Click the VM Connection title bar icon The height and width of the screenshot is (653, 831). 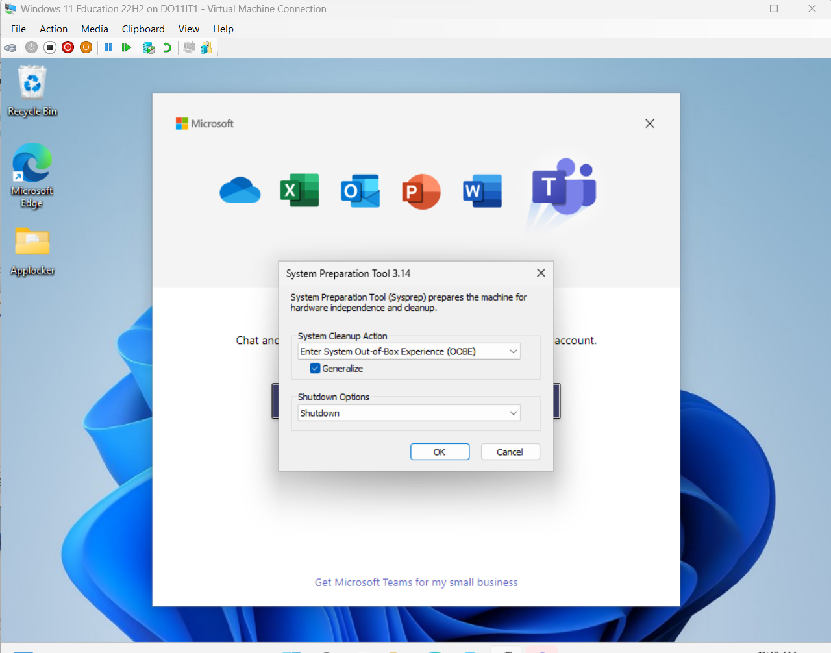click(10, 9)
